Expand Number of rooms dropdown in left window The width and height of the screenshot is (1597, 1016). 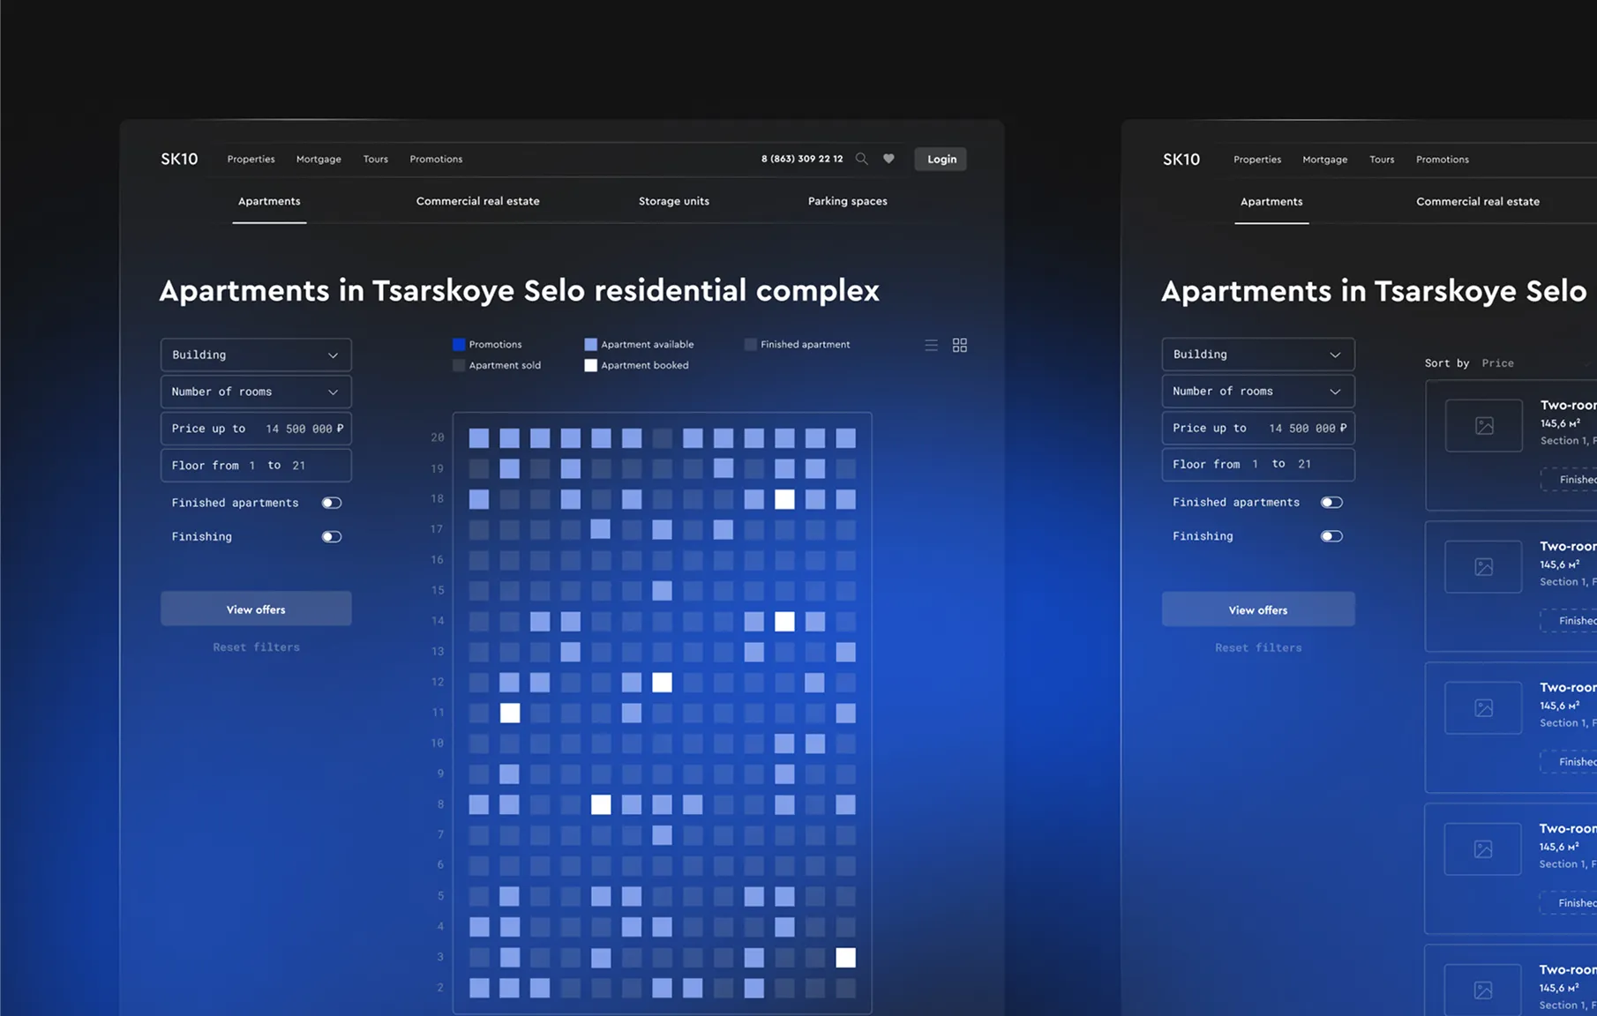(256, 392)
